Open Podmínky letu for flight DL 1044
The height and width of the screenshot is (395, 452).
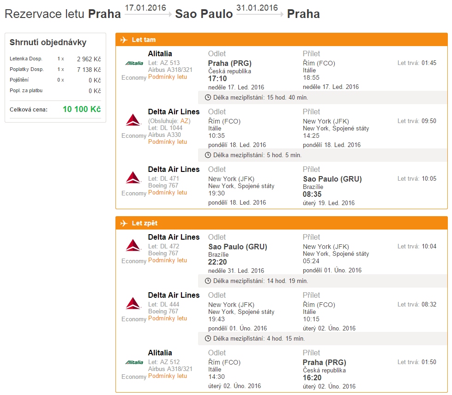(x=168, y=142)
